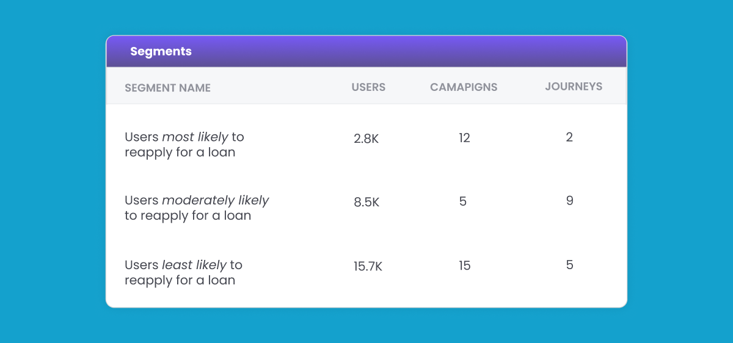Open the 'Users most likely to reapply' segment
This screenshot has height=343, width=733.
click(184, 145)
